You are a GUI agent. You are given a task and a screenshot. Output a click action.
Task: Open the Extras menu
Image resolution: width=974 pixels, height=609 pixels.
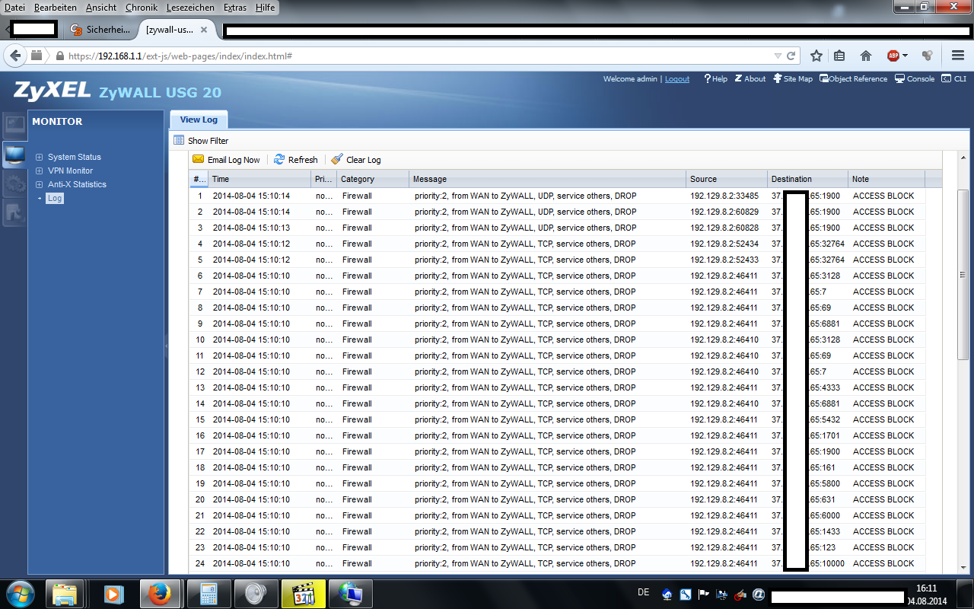pos(235,7)
